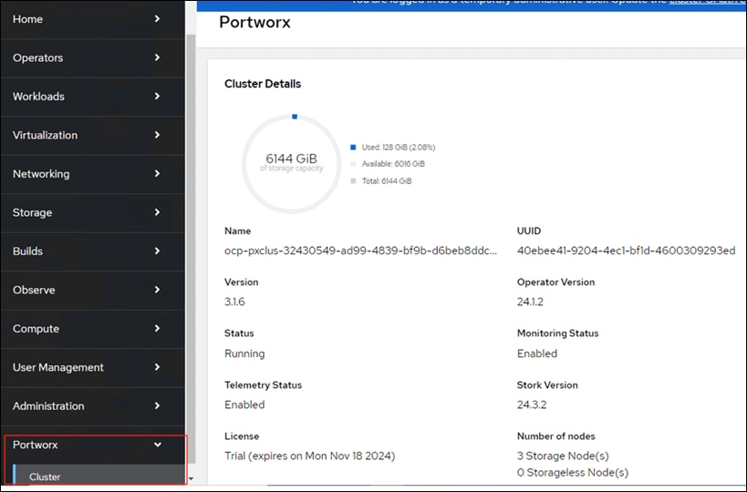The image size is (747, 492).
Task: Click the blue Used legend swatch
Action: click(x=353, y=147)
